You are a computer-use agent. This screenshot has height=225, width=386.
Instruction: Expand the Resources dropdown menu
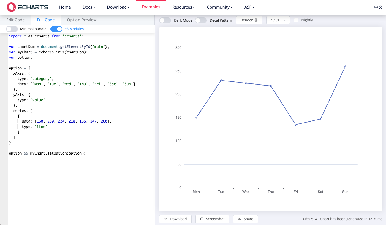(x=183, y=7)
